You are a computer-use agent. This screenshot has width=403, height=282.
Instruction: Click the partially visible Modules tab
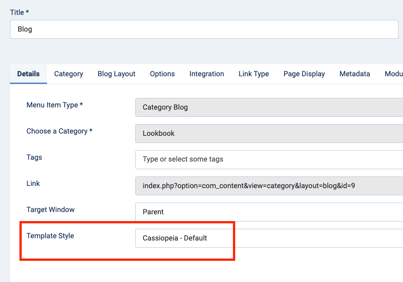pos(393,74)
